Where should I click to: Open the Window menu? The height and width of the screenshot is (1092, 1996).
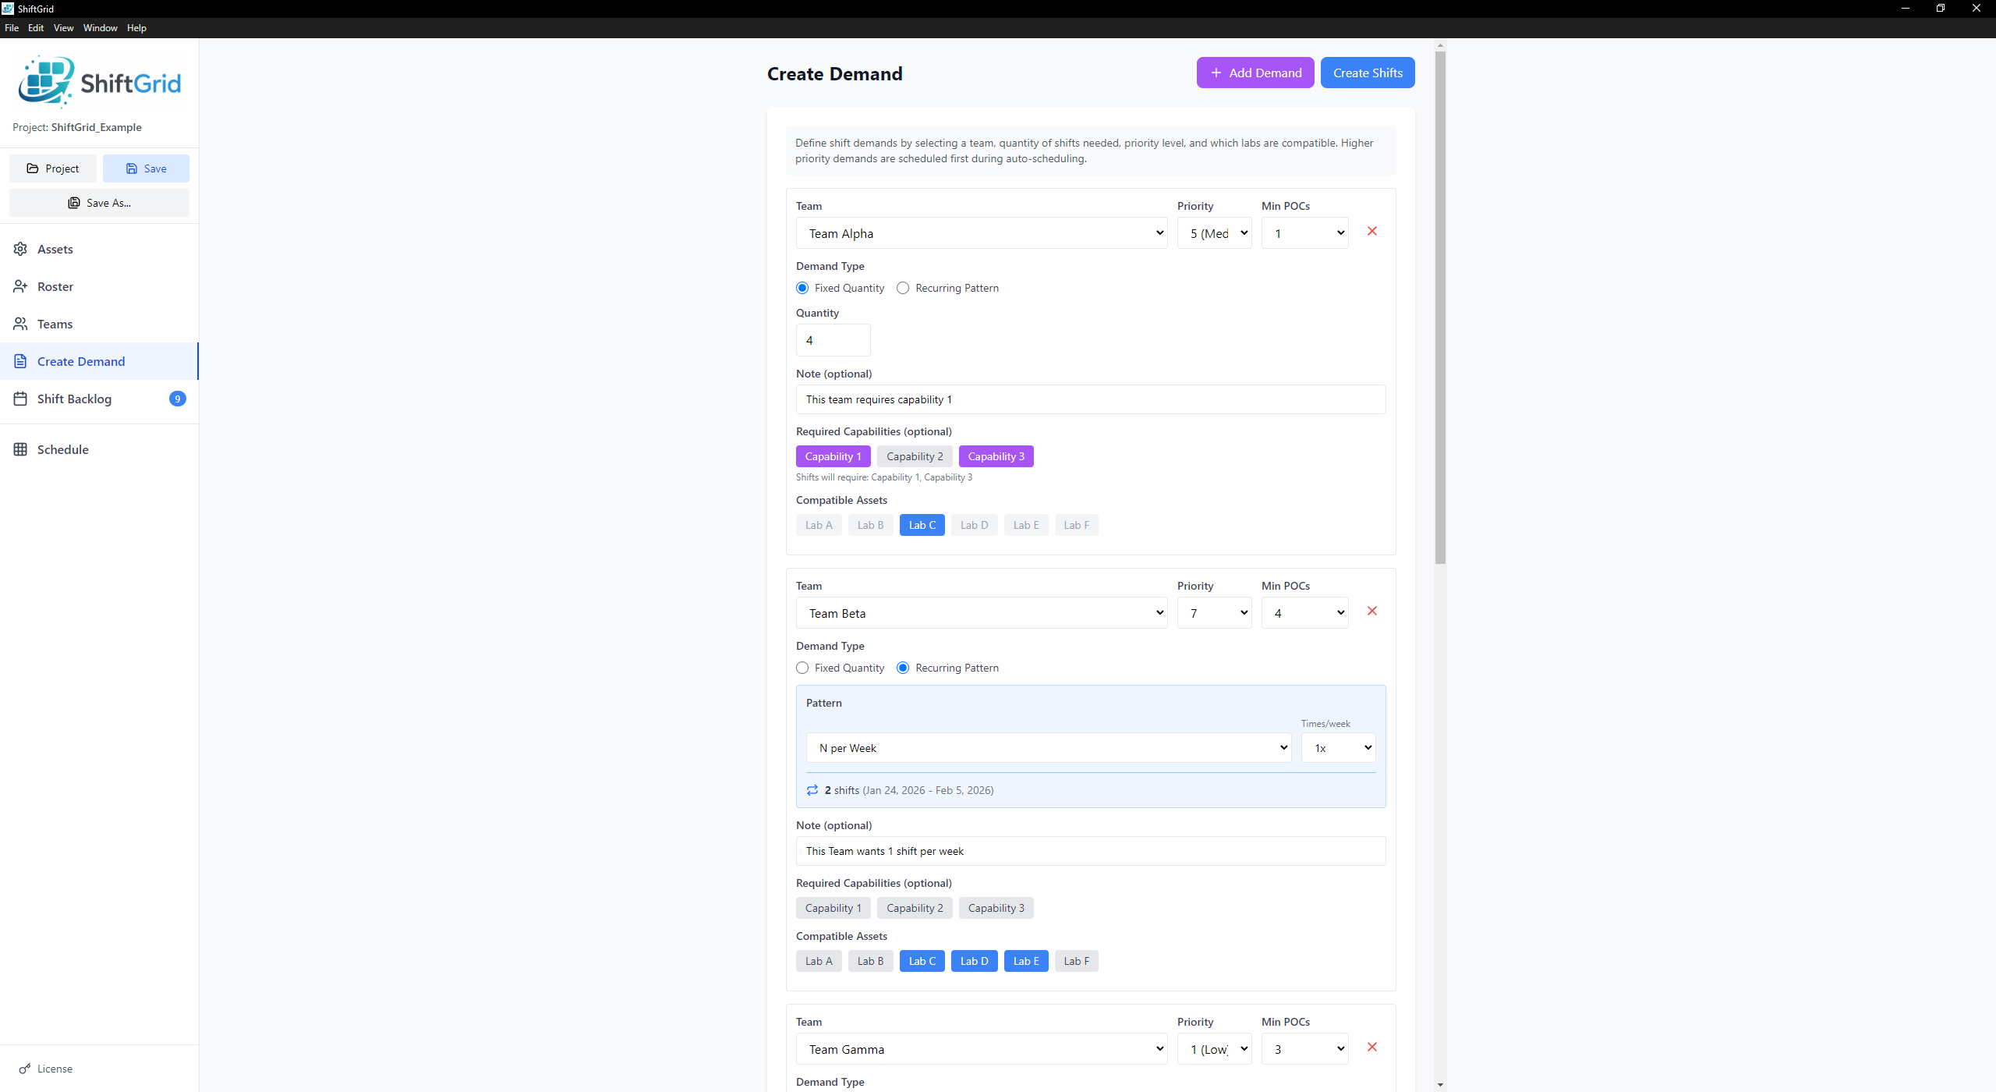coord(100,27)
